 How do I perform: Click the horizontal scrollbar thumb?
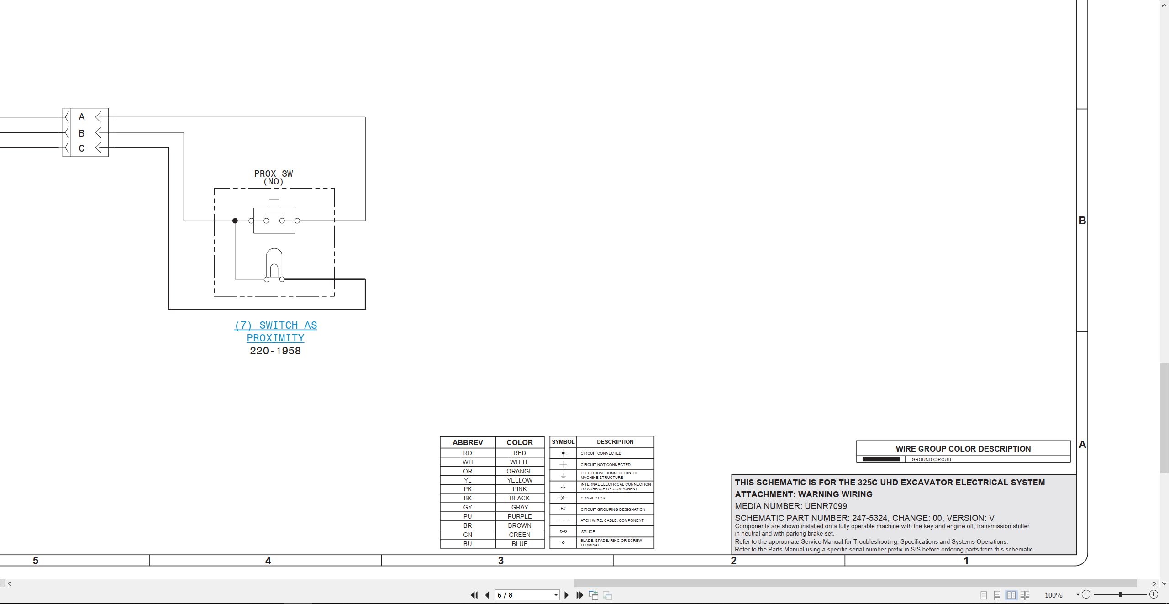(855, 583)
